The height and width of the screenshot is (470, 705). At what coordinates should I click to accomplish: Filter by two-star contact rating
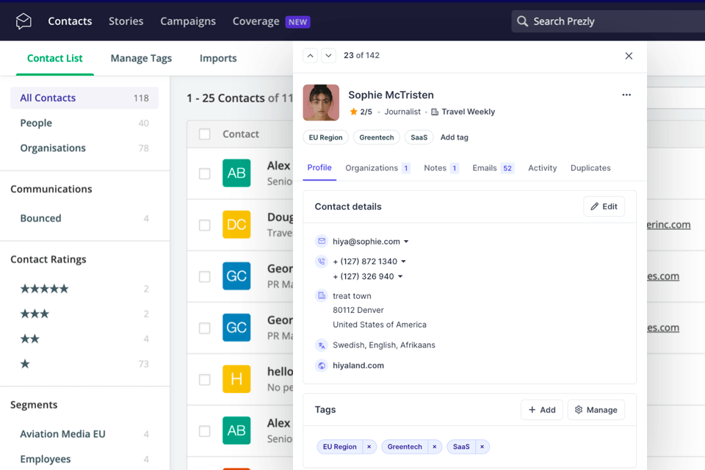[x=29, y=339]
